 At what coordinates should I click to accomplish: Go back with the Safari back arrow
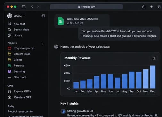pos(32,7)
